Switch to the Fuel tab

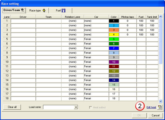[61, 11]
